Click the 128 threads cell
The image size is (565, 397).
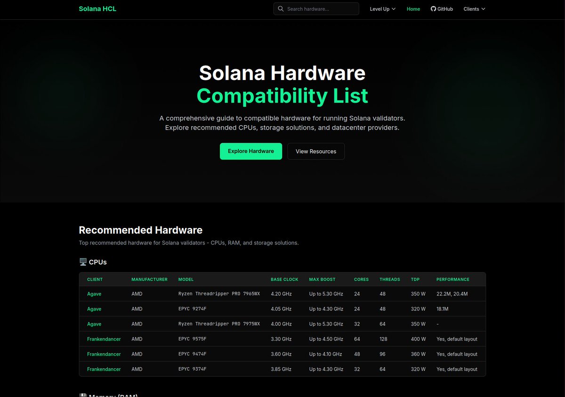[x=384, y=339]
